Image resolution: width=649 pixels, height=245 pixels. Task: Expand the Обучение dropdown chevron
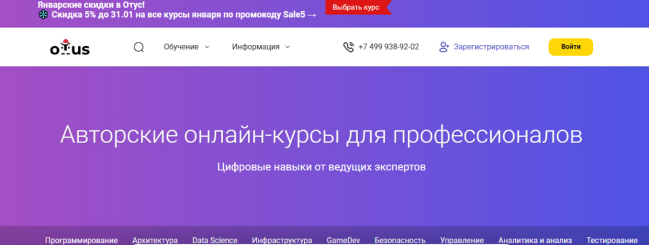(x=207, y=47)
